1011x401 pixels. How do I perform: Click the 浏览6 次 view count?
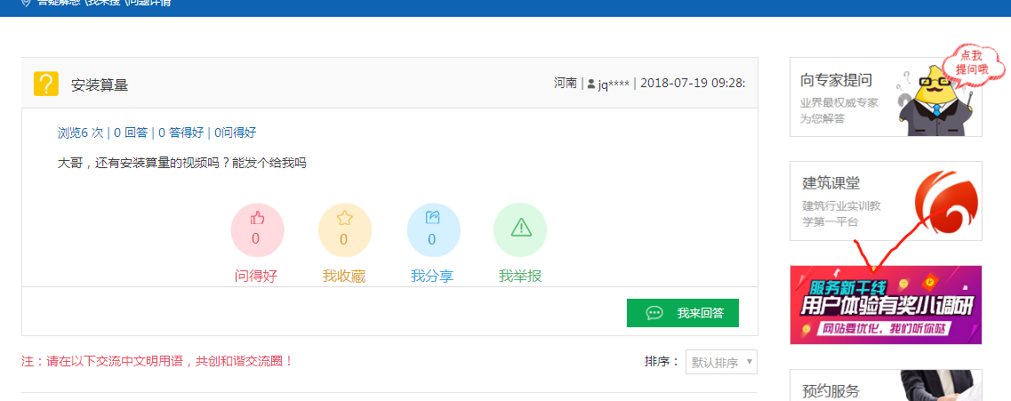(80, 132)
